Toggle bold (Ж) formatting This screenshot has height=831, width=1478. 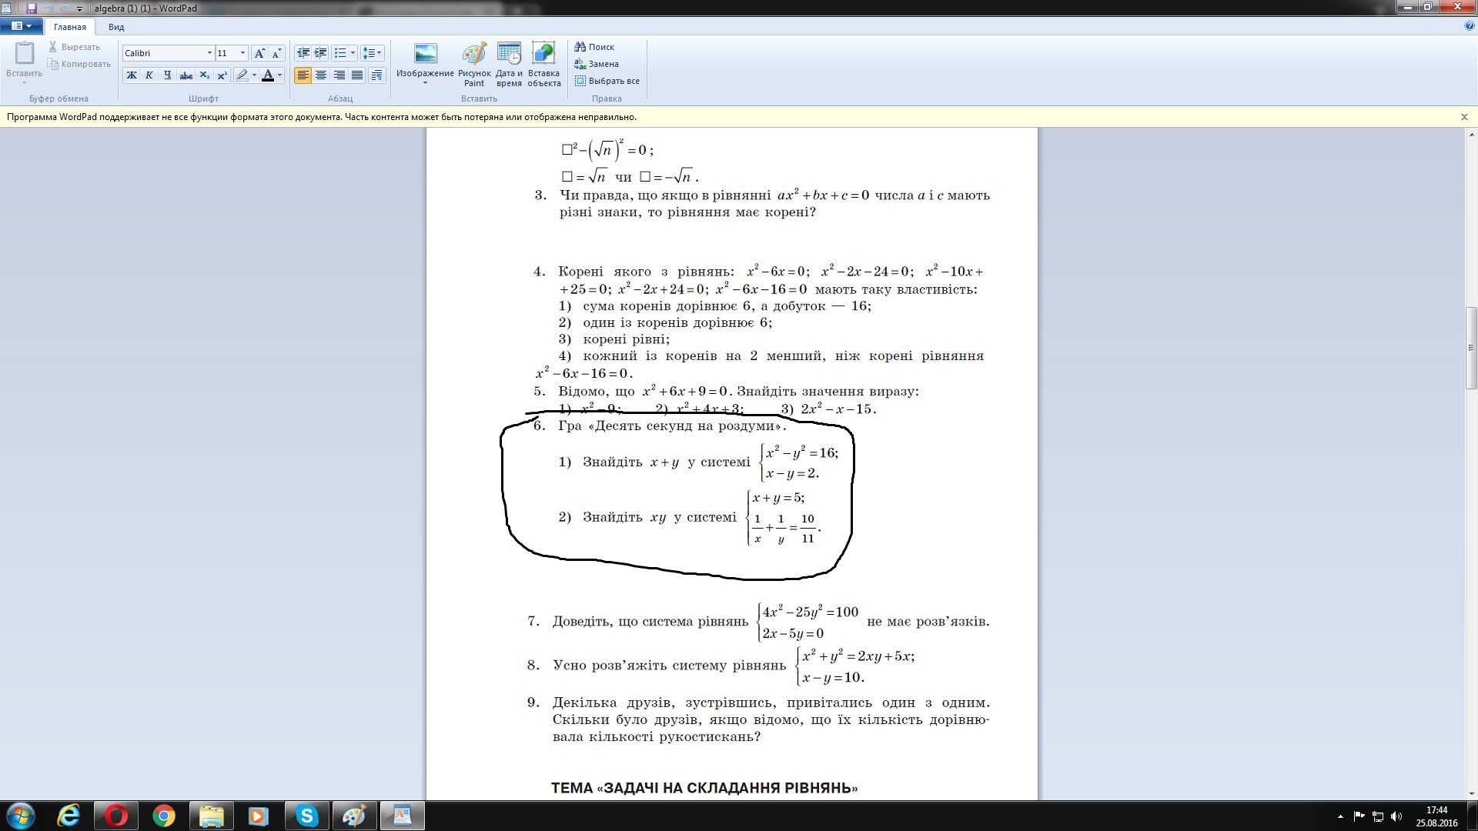point(132,75)
